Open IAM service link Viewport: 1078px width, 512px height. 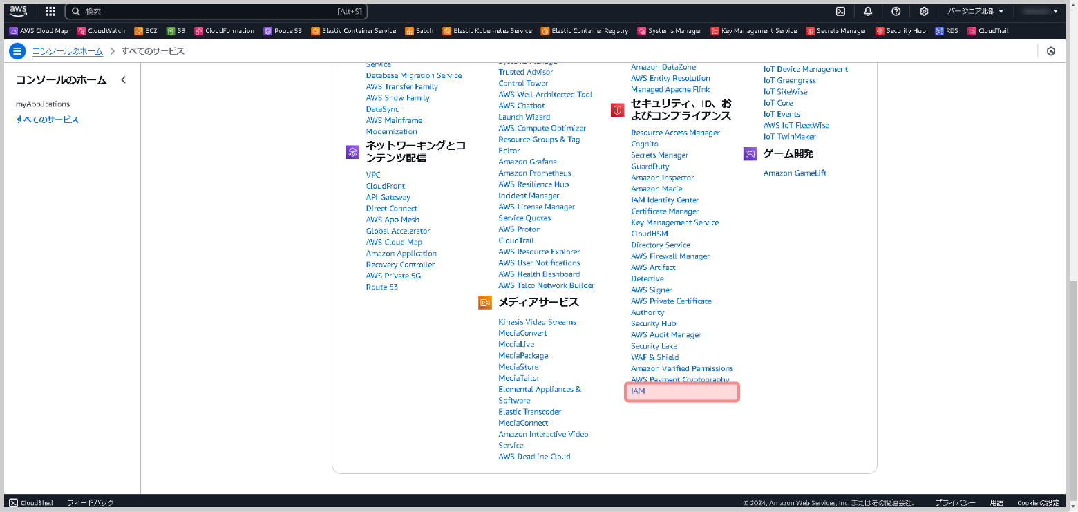(x=638, y=391)
